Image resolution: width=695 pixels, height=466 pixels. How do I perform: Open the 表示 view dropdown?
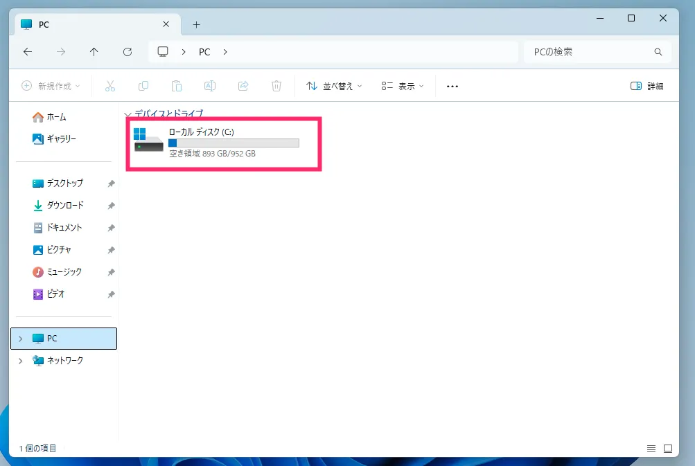[403, 86]
